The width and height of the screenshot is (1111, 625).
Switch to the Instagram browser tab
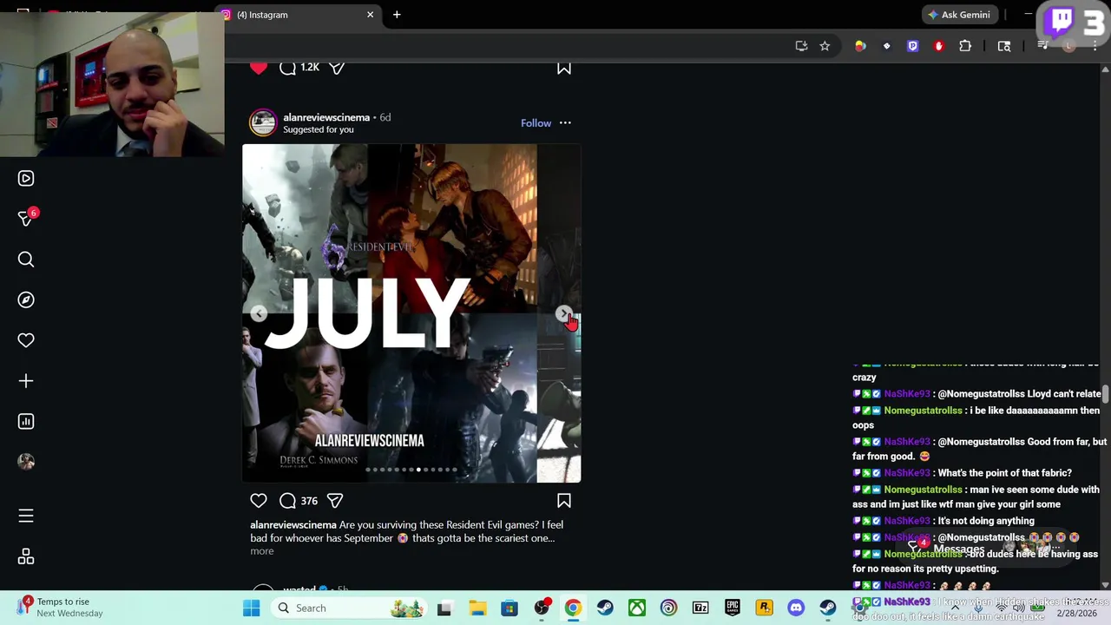point(299,15)
